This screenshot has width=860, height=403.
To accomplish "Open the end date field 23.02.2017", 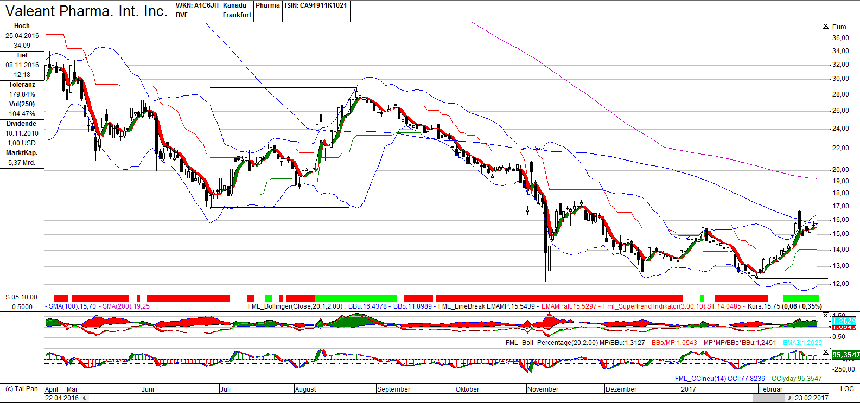I will click(812, 398).
